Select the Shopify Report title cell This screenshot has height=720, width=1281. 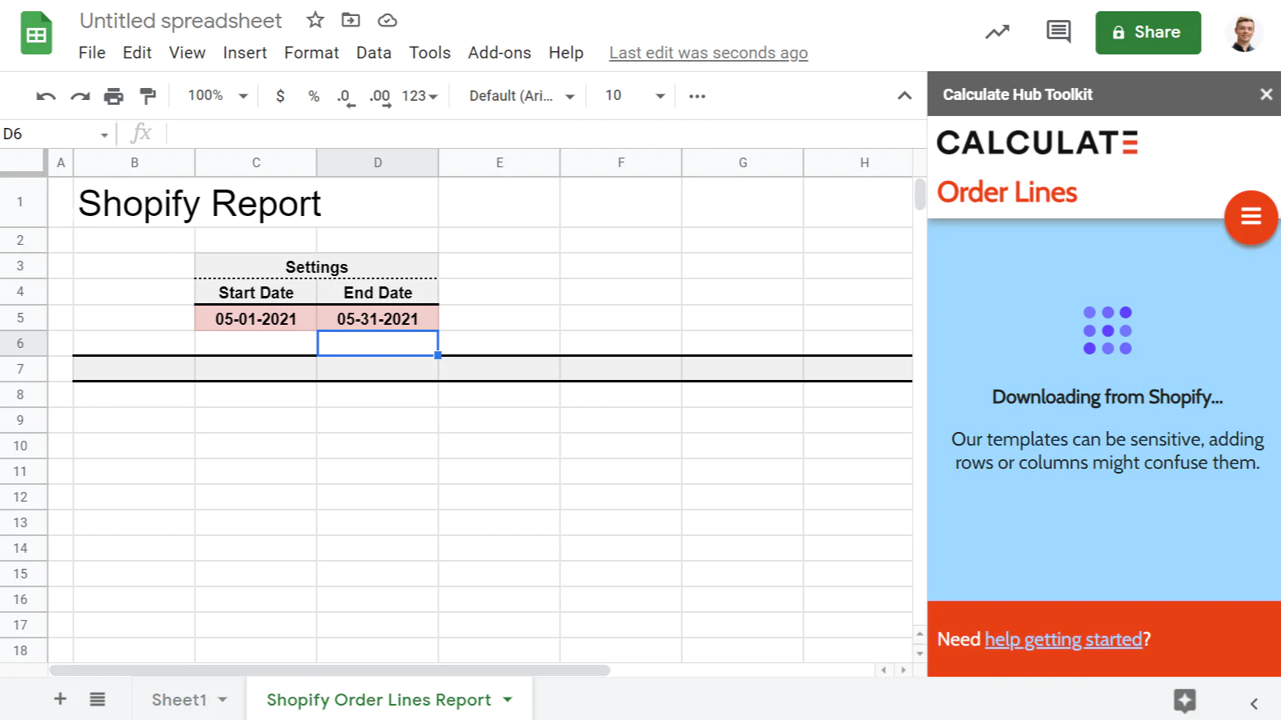pos(199,203)
